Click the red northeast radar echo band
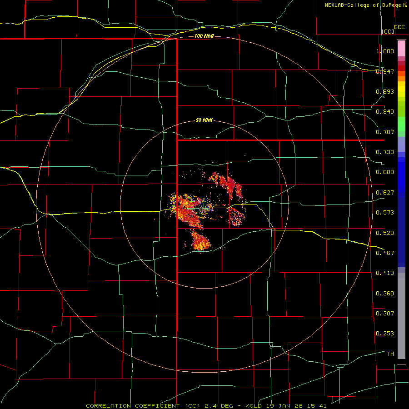This screenshot has height=409, width=409. [x=228, y=185]
